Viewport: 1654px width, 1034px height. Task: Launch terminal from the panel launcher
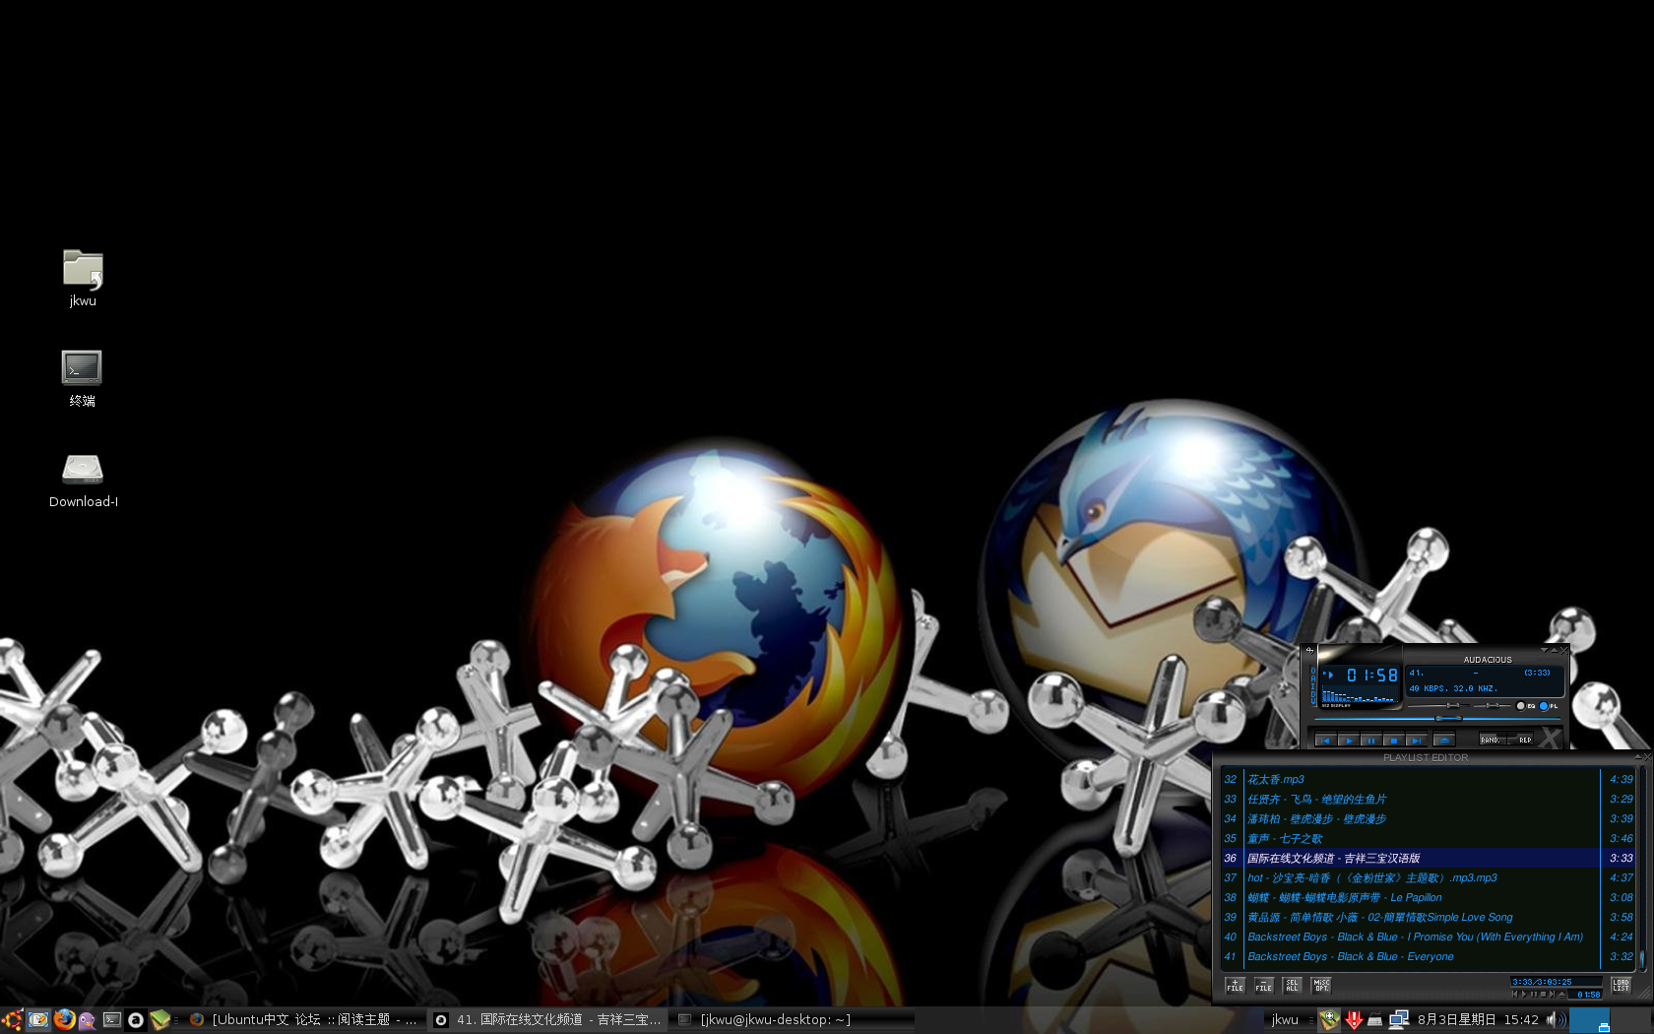(112, 1020)
